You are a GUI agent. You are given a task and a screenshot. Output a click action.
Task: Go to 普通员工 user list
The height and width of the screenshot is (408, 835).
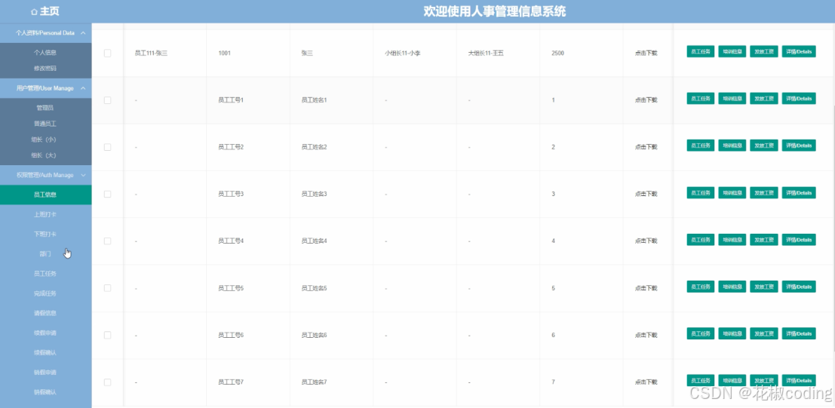coord(45,124)
